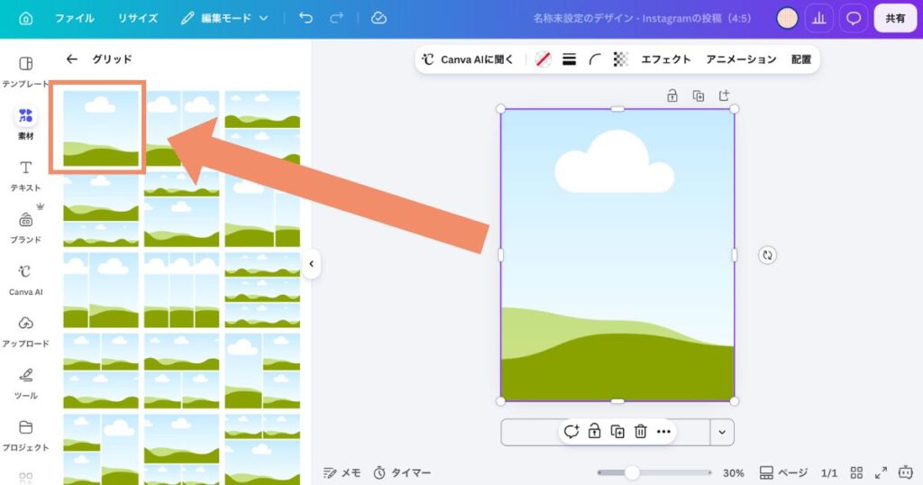Image resolution: width=923 pixels, height=485 pixels.
Task: Open the grid view icon
Action: pos(856,472)
